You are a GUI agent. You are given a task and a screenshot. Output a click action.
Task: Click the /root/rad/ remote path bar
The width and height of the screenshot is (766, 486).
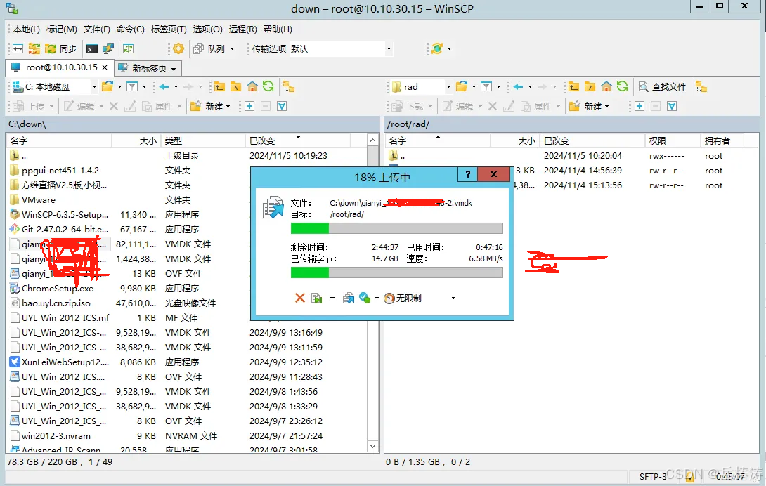click(572, 124)
